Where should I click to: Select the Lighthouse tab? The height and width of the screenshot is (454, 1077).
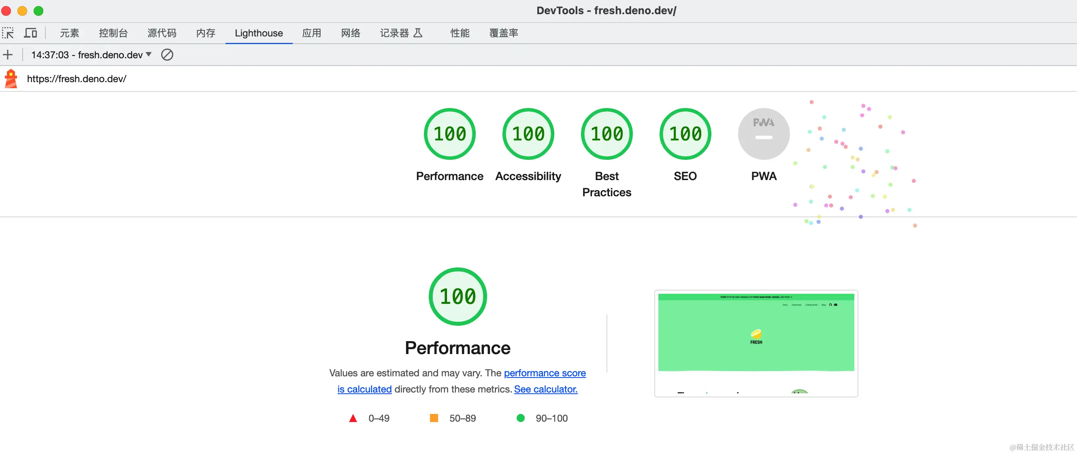[x=259, y=33]
